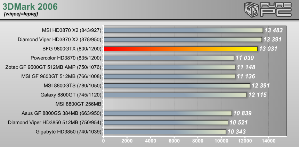The height and width of the screenshot is (147, 299).
Task: Click the score value 10 521
Action: 239,122
